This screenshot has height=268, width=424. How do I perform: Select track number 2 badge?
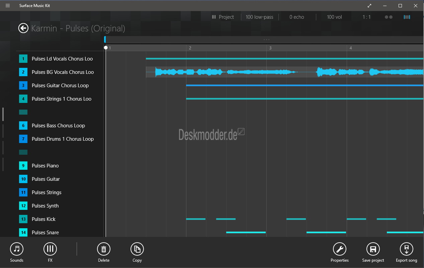[23, 72]
